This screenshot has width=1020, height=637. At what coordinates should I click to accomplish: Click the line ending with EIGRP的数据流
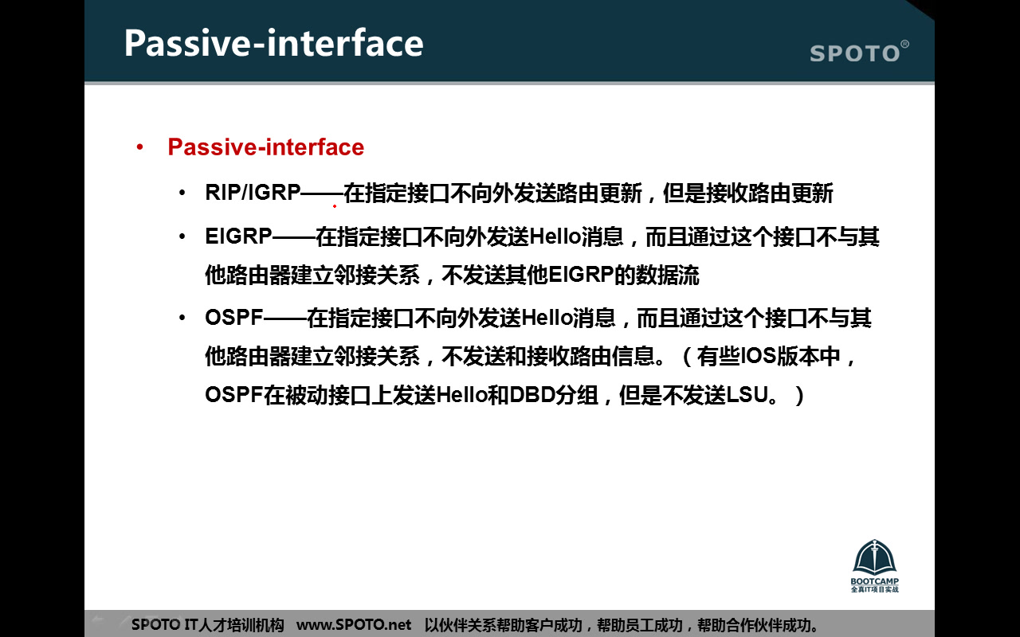(x=452, y=276)
